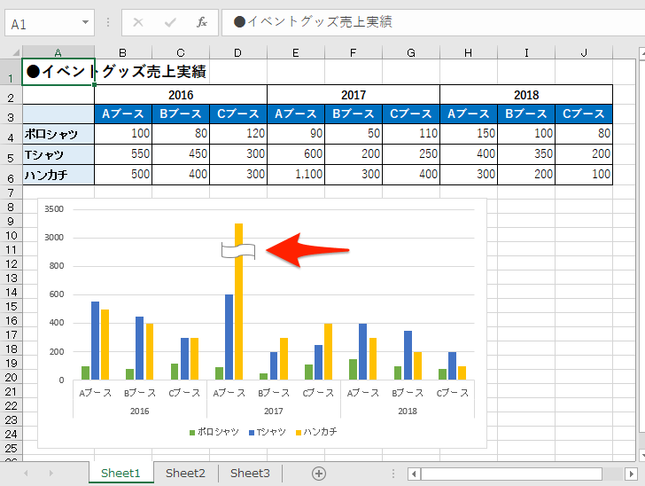This screenshot has height=486, width=645.
Task: Click the Cancel X icon in formula bar
Action: click(138, 22)
